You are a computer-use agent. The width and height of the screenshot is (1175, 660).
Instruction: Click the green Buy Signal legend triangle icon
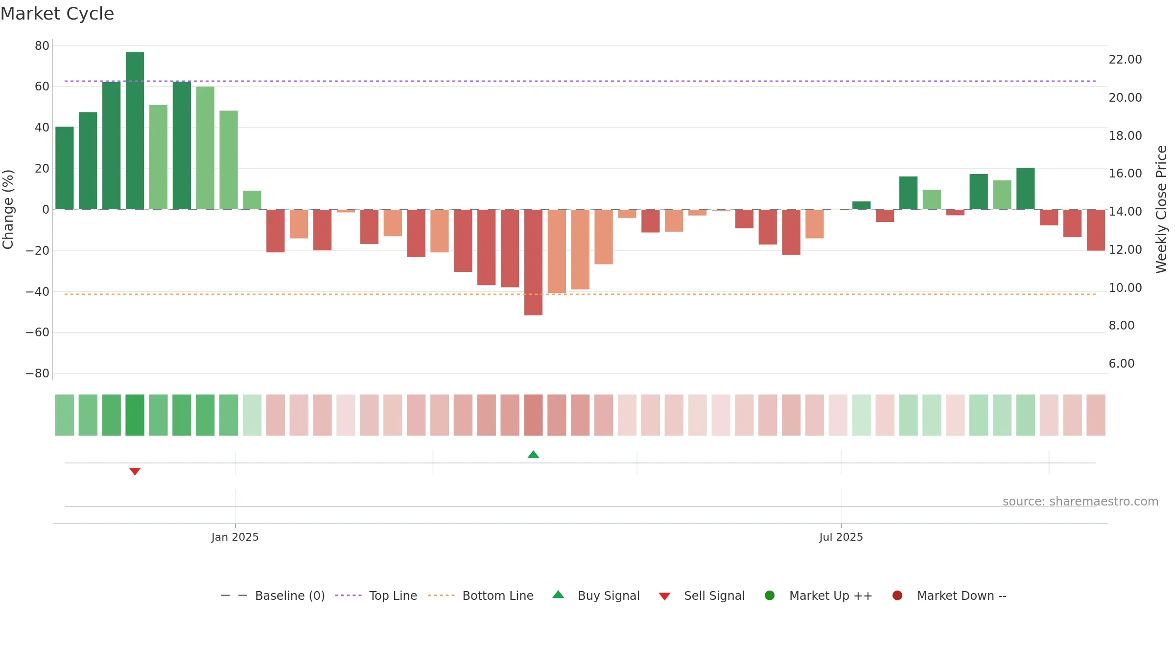pyautogui.click(x=558, y=595)
